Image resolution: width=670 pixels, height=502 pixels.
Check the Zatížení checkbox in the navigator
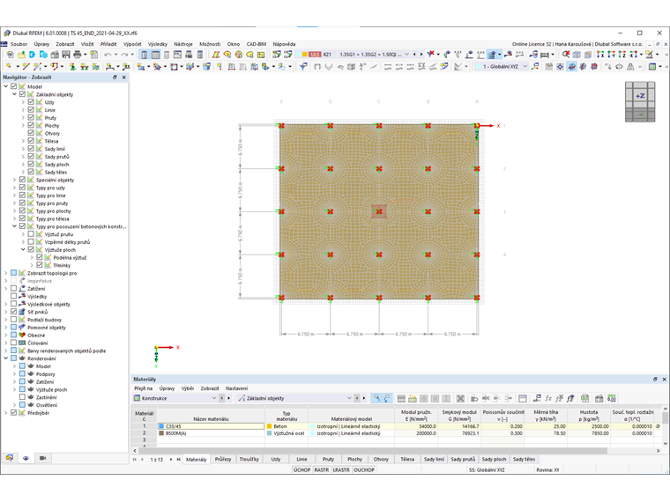point(14,288)
